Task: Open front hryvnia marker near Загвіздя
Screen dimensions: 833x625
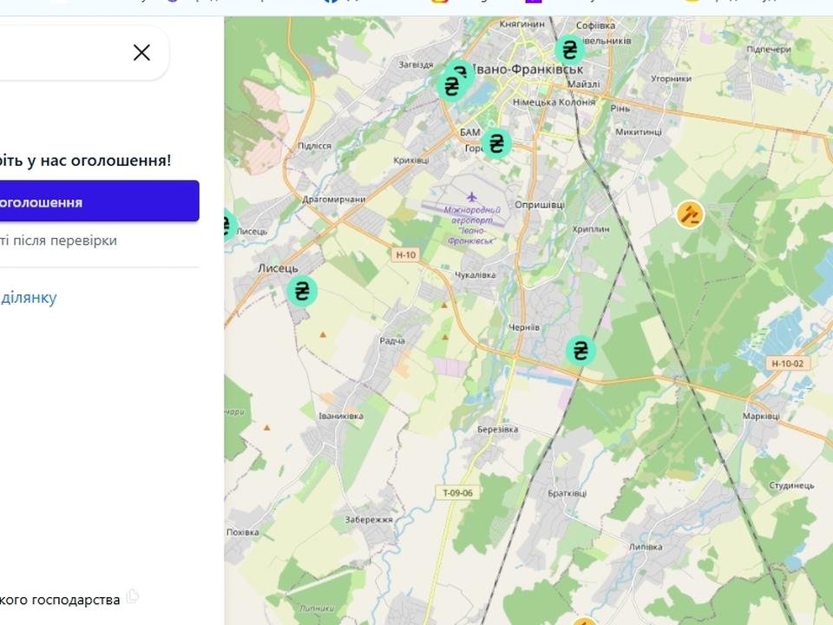Action: (x=451, y=86)
